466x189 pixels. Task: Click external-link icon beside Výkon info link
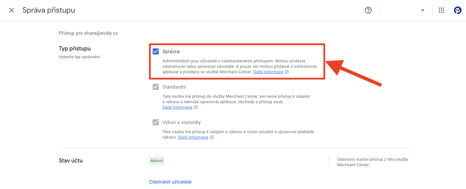[x=212, y=137]
